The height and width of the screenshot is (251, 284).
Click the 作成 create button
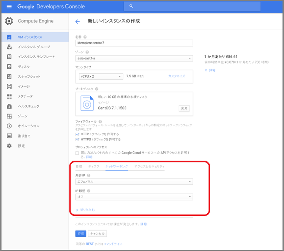(x=81, y=234)
